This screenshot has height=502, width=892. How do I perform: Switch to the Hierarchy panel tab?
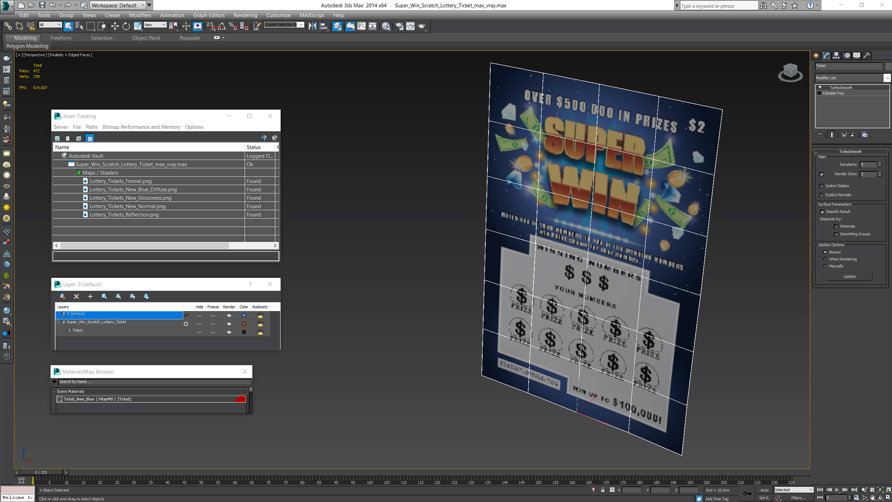836,55
